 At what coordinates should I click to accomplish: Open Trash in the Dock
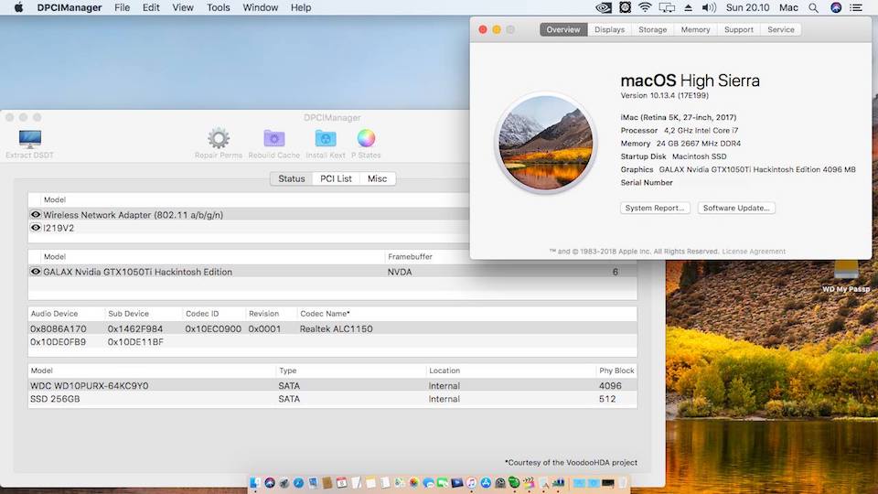622,482
